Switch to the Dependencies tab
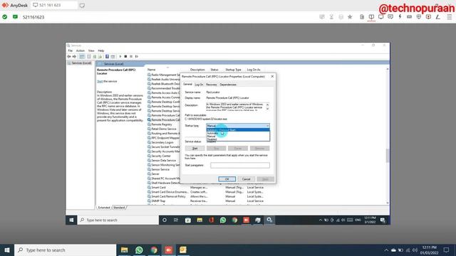 [x=228, y=85]
